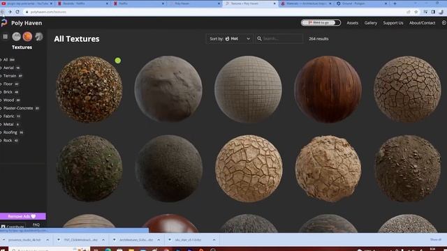The height and width of the screenshot is (251, 447).
Task: Select the All textures category
Action: (x=6, y=60)
